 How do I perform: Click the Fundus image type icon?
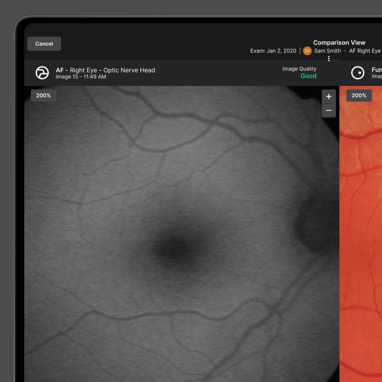358,73
